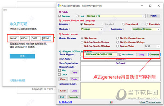Click the Request Code text area
The image size is (164, 106).
click(x=121, y=73)
